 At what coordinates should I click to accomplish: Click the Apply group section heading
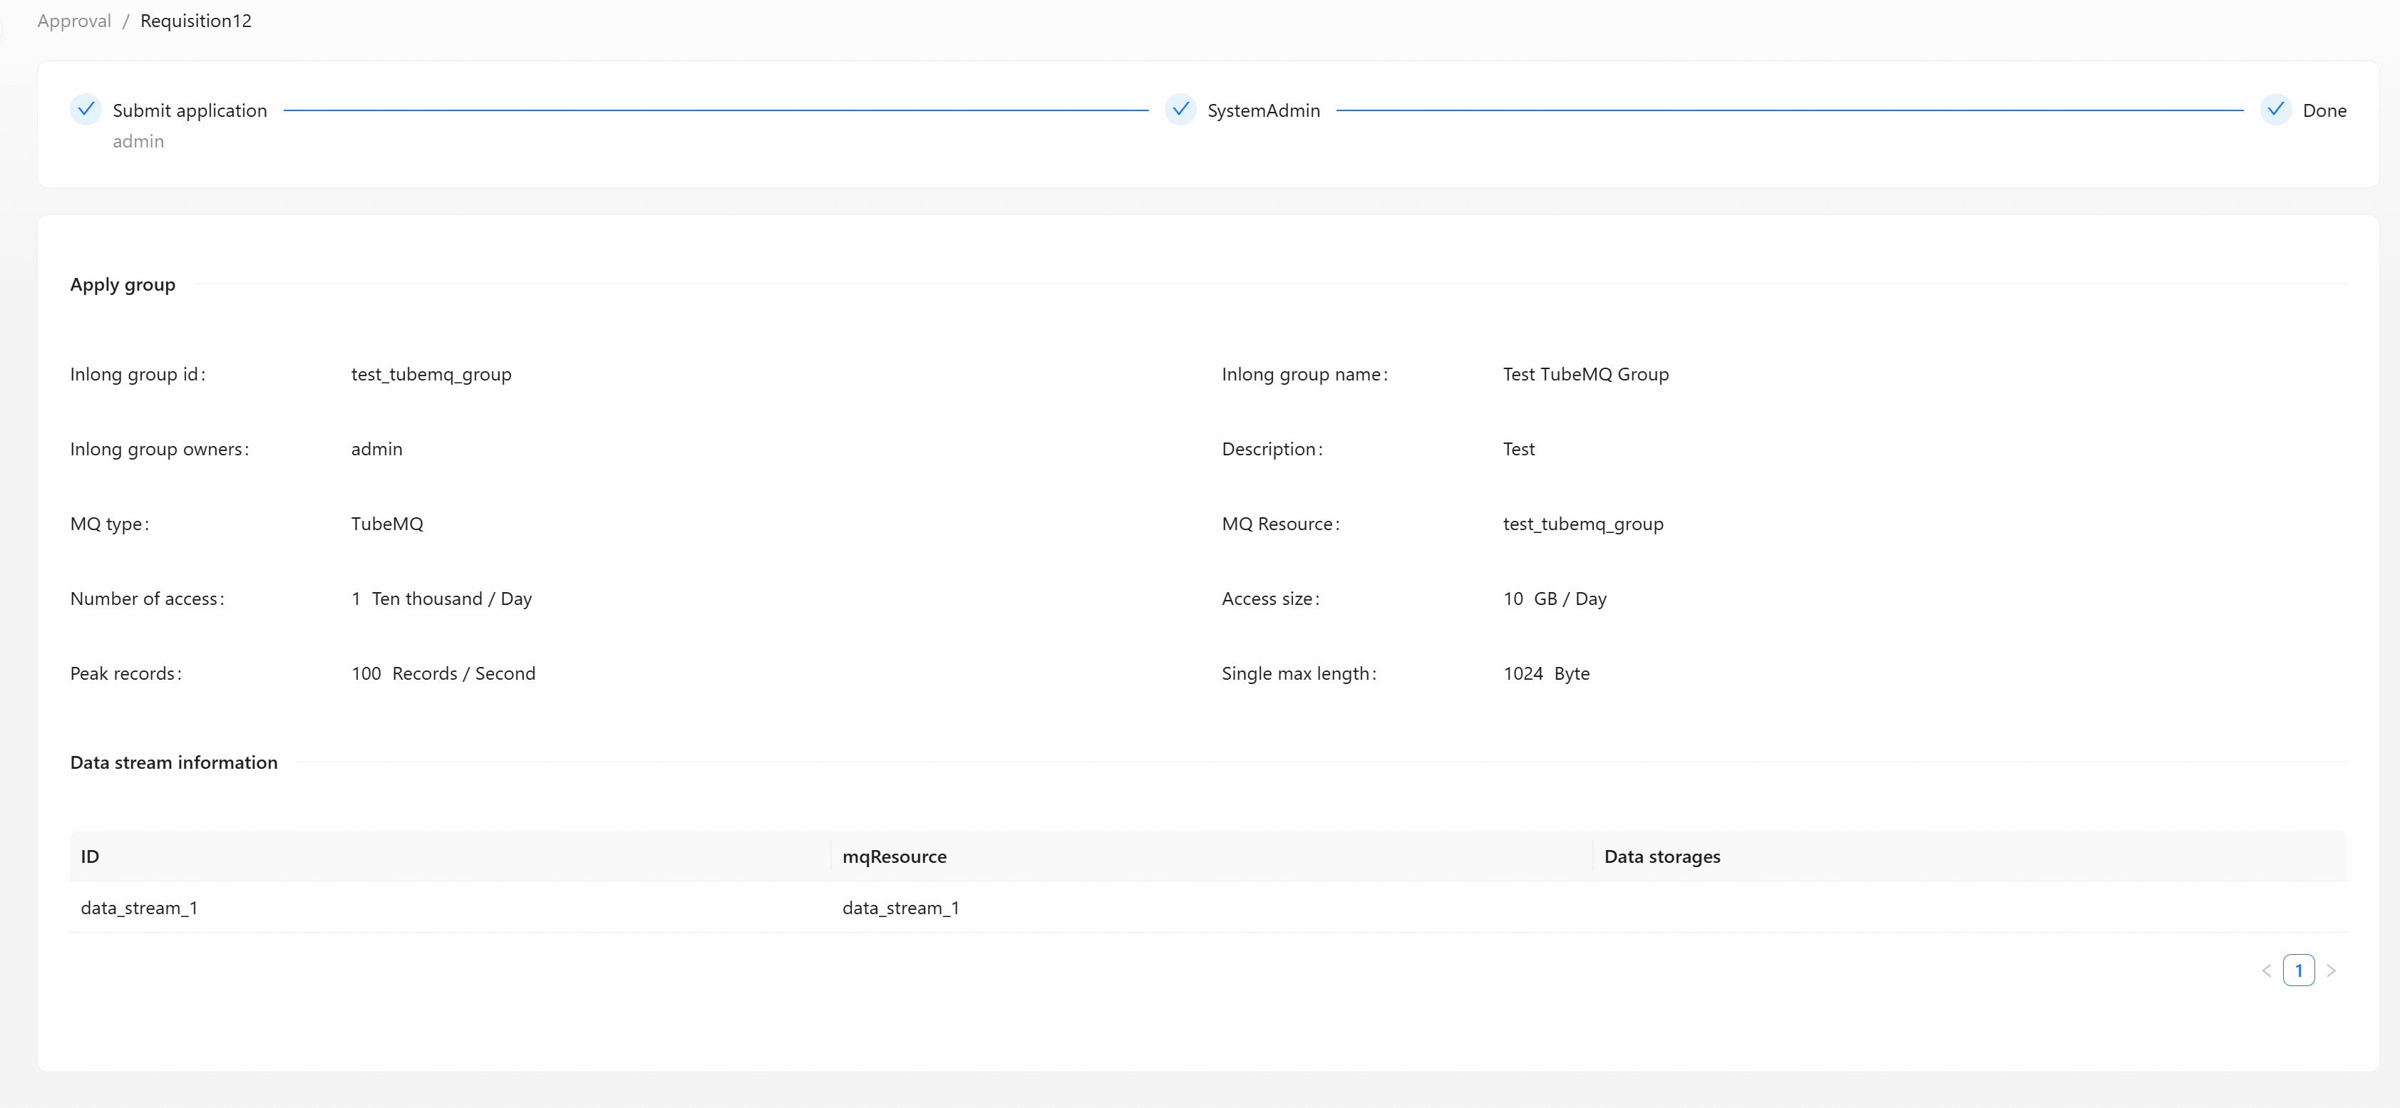click(x=122, y=285)
